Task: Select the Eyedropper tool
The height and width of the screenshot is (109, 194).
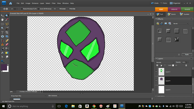Action: 7,20
